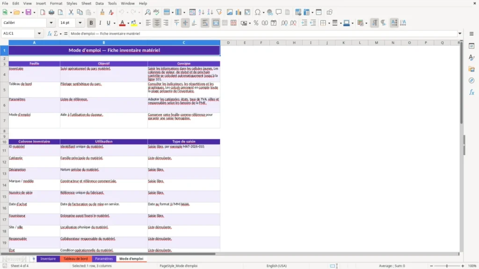Switch to the Tableau de bord sheet tab

[75, 259]
